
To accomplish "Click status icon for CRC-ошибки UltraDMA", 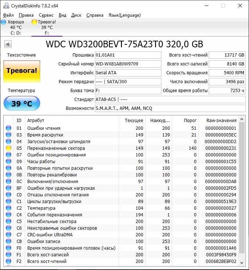I will [x=8, y=234].
